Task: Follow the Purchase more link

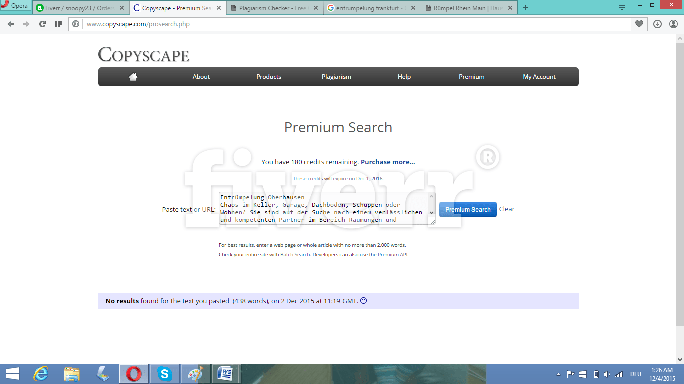Action: (388, 162)
